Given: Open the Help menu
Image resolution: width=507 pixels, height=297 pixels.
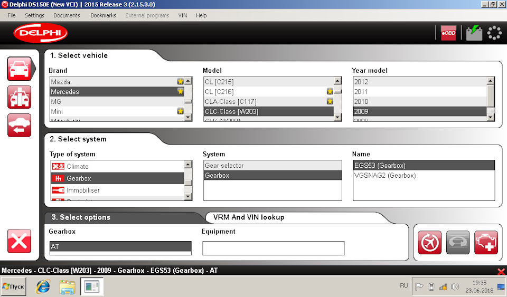Looking at the screenshot, I should click(x=201, y=15).
